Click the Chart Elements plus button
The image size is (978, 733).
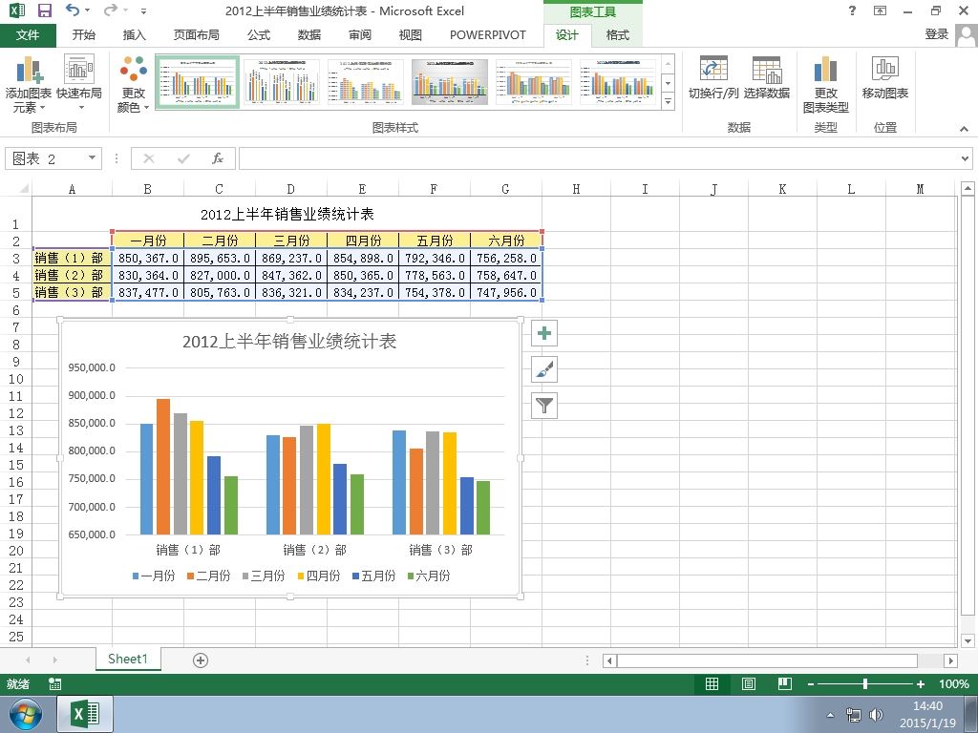click(x=543, y=333)
